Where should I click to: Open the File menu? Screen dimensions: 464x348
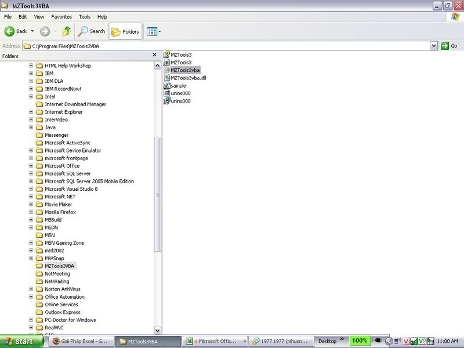click(x=8, y=17)
